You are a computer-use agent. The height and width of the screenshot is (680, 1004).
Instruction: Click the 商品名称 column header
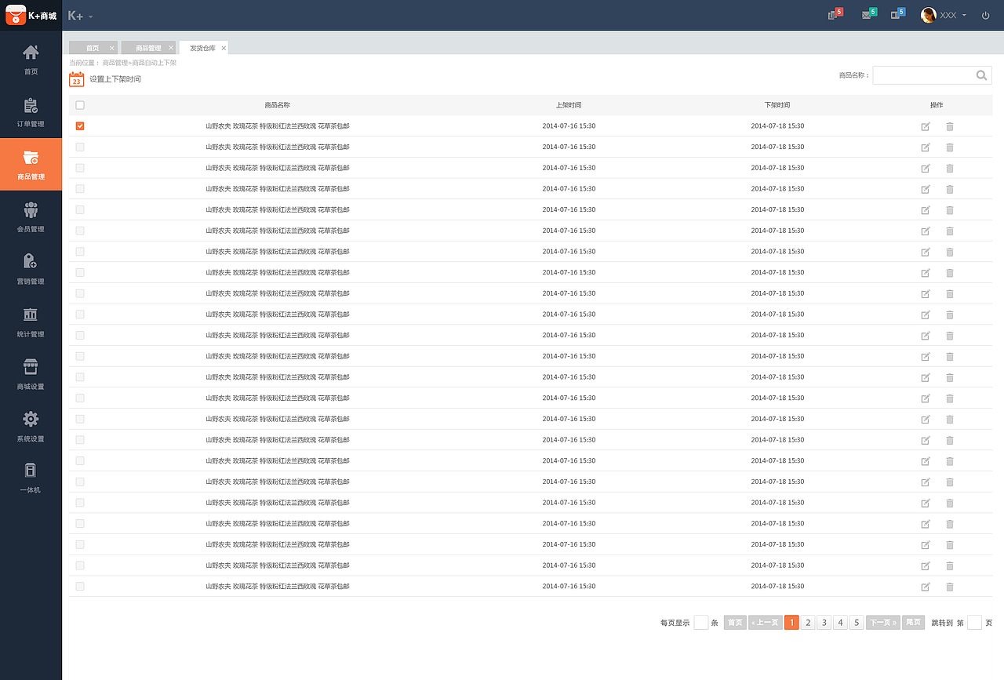277,105
